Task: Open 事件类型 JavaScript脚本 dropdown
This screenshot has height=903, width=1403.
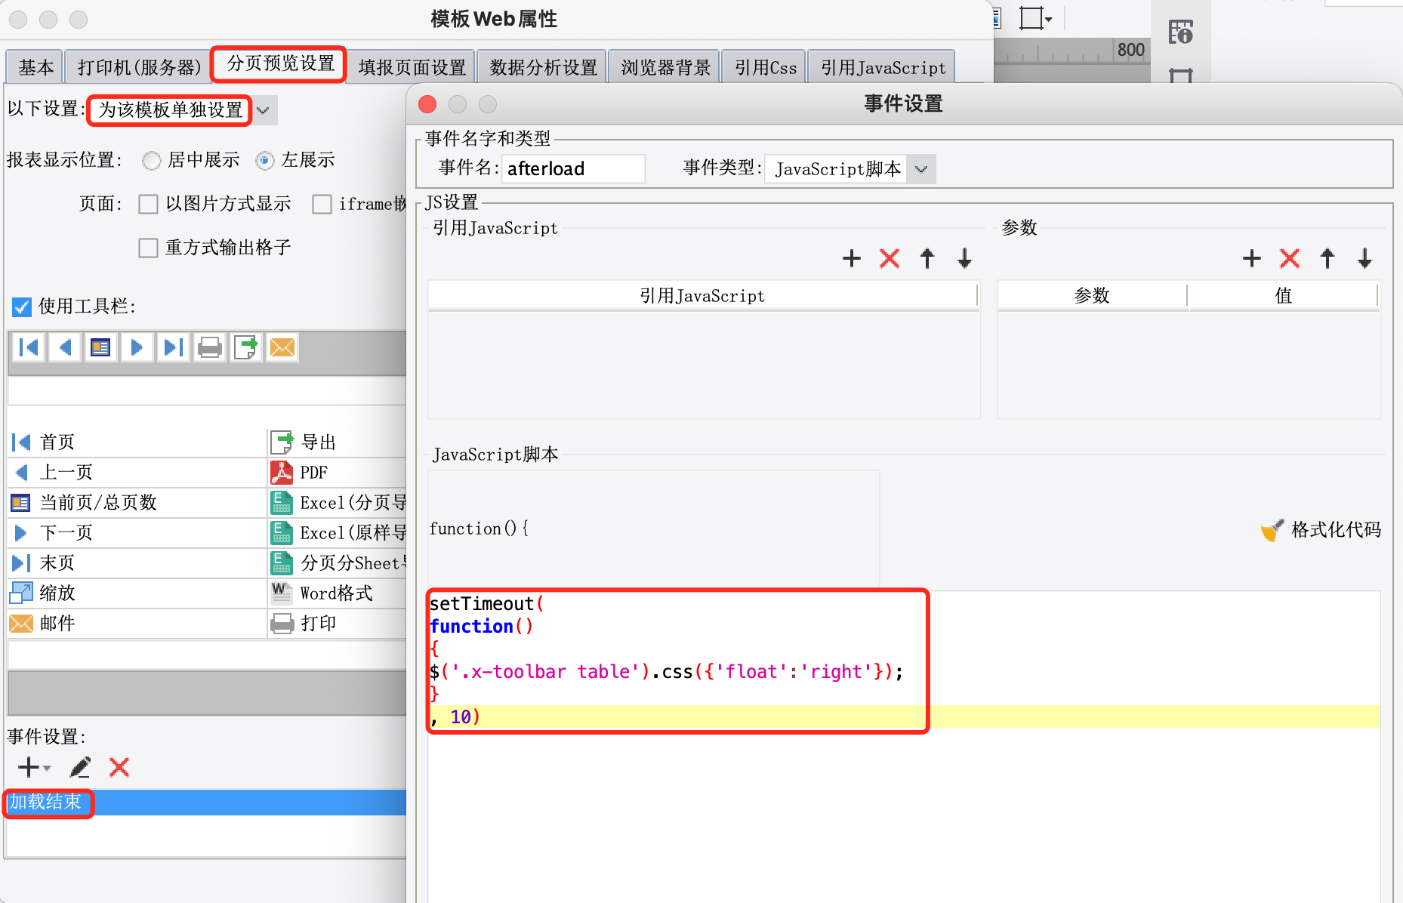Action: click(x=850, y=169)
